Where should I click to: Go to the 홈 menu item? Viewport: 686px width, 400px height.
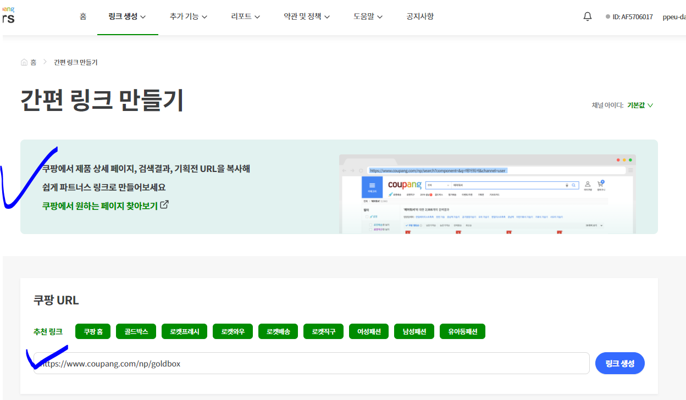tap(83, 16)
